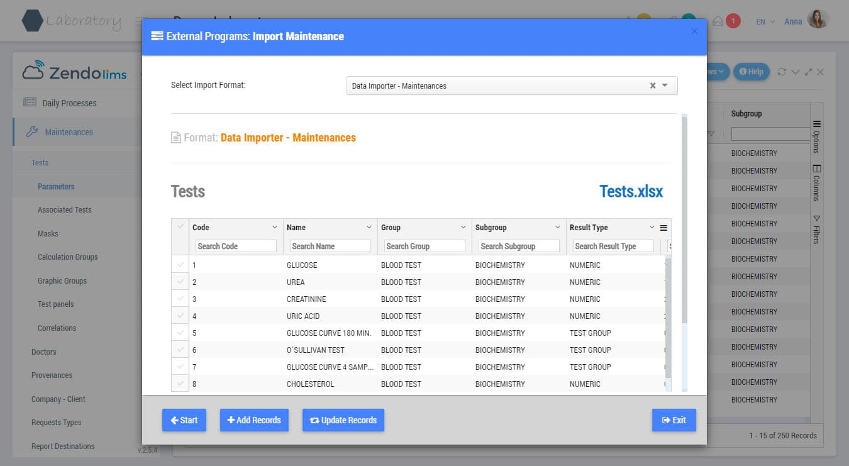
Task: Expand the Name column dropdown arrow
Action: 369,228
